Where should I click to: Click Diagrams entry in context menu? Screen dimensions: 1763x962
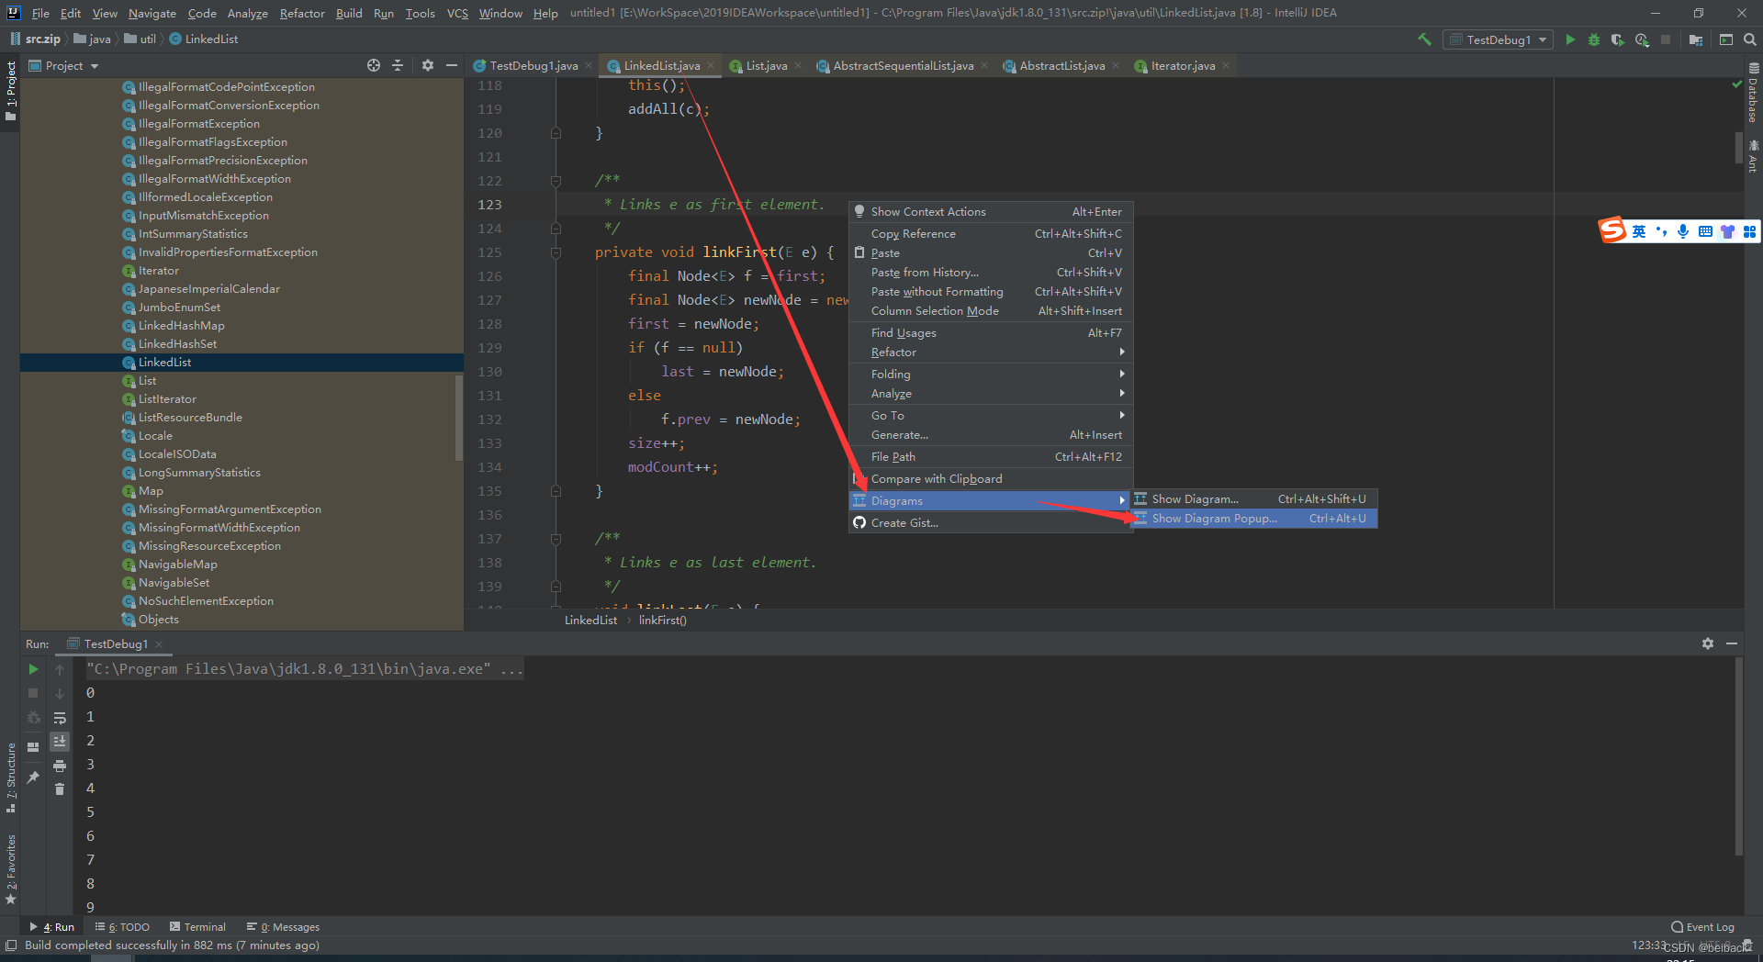tap(991, 501)
